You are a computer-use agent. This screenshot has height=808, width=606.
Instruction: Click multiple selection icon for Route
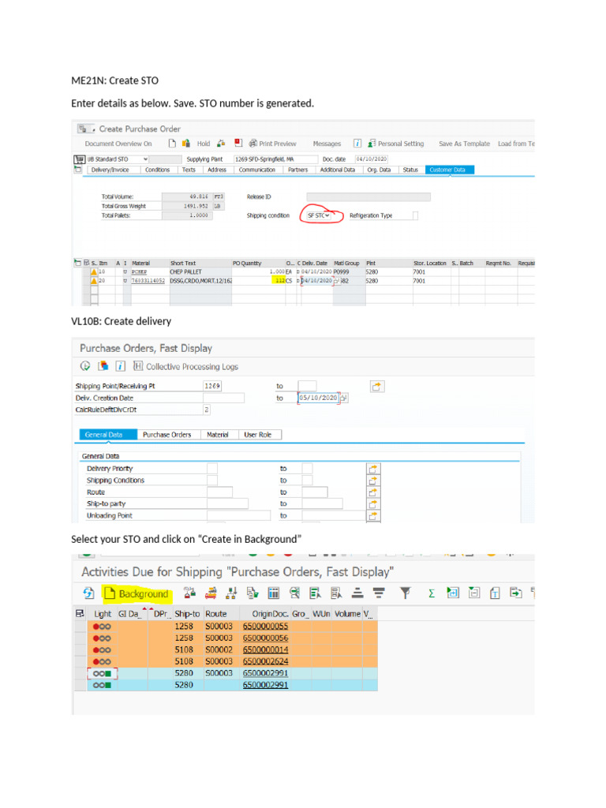[373, 492]
